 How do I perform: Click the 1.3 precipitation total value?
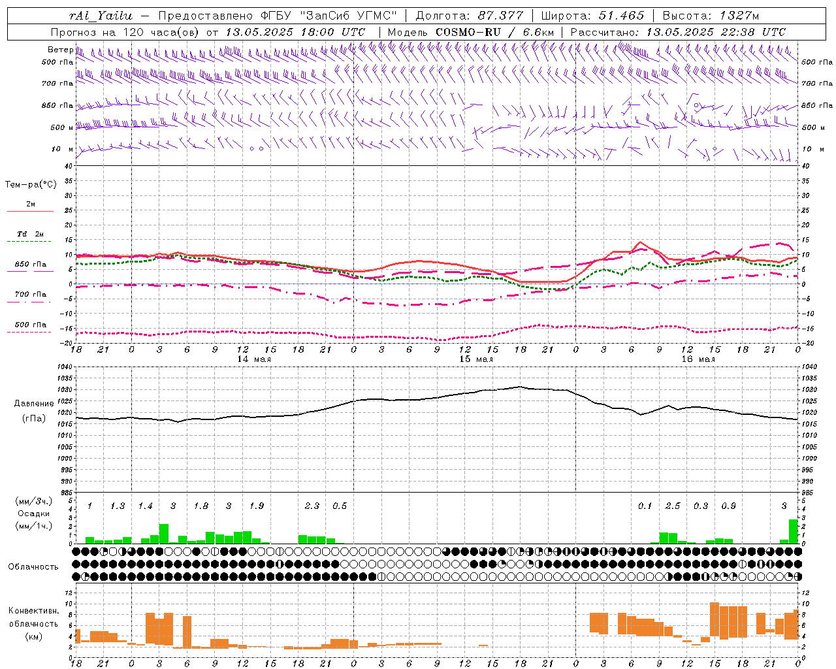118,506
